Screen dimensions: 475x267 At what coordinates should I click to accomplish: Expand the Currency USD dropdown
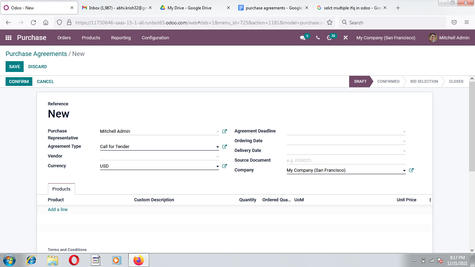[218, 167]
